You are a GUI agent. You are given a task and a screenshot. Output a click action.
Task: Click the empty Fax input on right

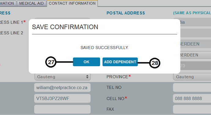(x=192, y=109)
